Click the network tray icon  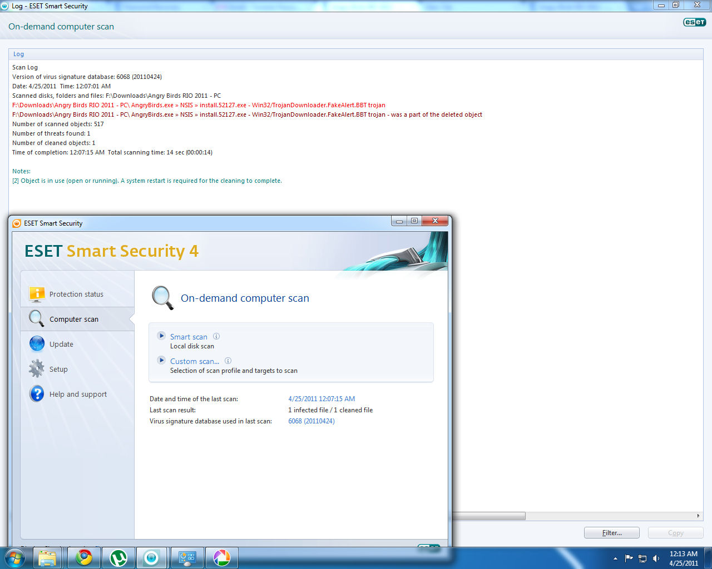click(x=642, y=558)
